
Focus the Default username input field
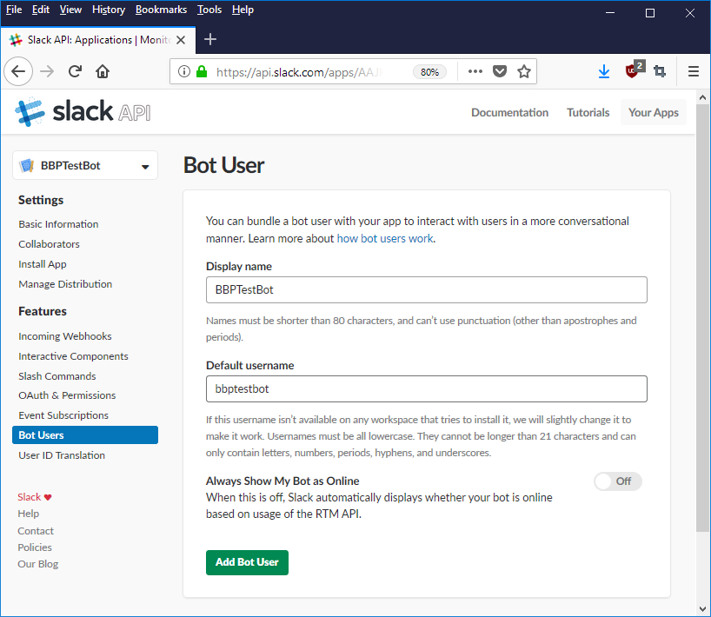(x=426, y=388)
